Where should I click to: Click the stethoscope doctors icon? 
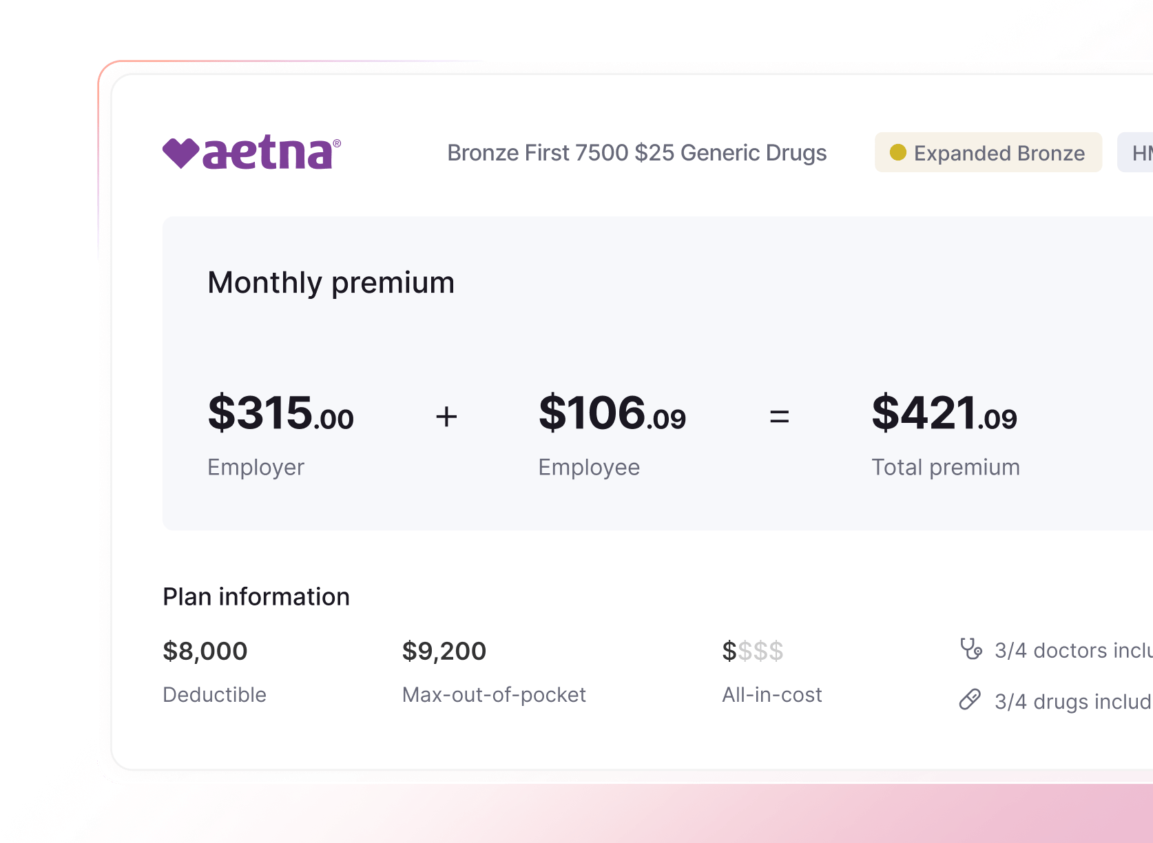tap(971, 649)
